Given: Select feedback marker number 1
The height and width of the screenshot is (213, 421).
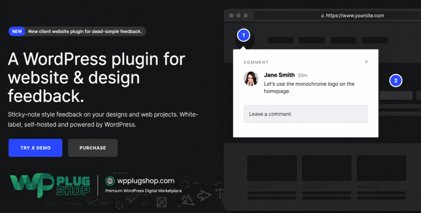Looking at the screenshot, I should tap(243, 35).
